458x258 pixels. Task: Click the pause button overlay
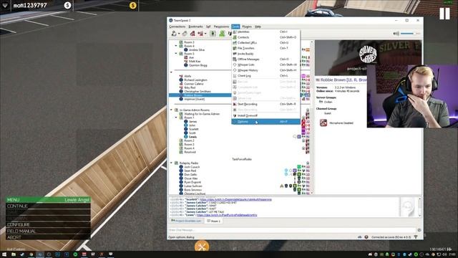point(445,14)
